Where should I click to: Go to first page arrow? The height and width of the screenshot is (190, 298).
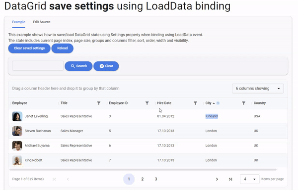click(54, 179)
